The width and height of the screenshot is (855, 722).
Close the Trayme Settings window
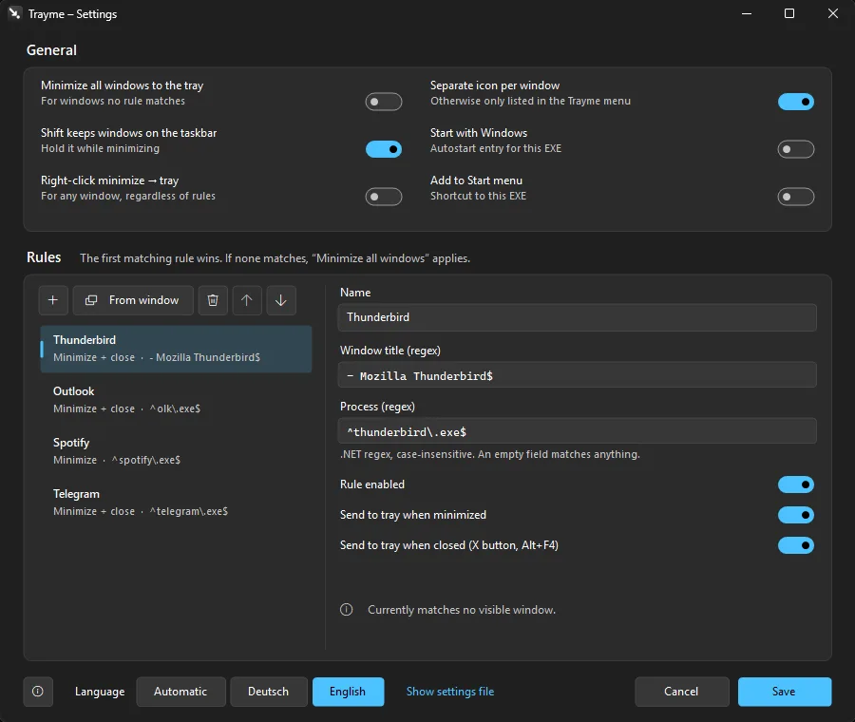tap(832, 13)
